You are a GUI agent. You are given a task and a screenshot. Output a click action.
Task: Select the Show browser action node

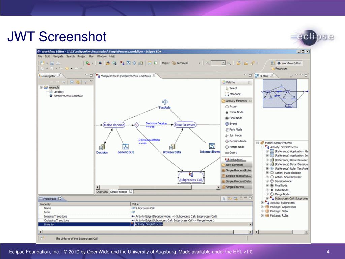tap(185, 125)
